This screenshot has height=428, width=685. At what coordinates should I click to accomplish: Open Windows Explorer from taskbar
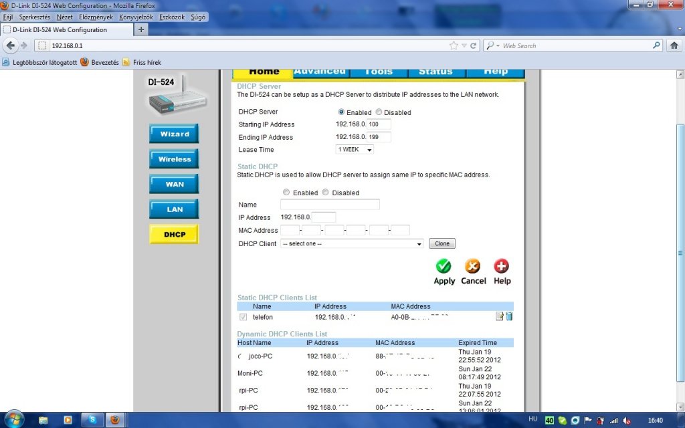pos(43,420)
